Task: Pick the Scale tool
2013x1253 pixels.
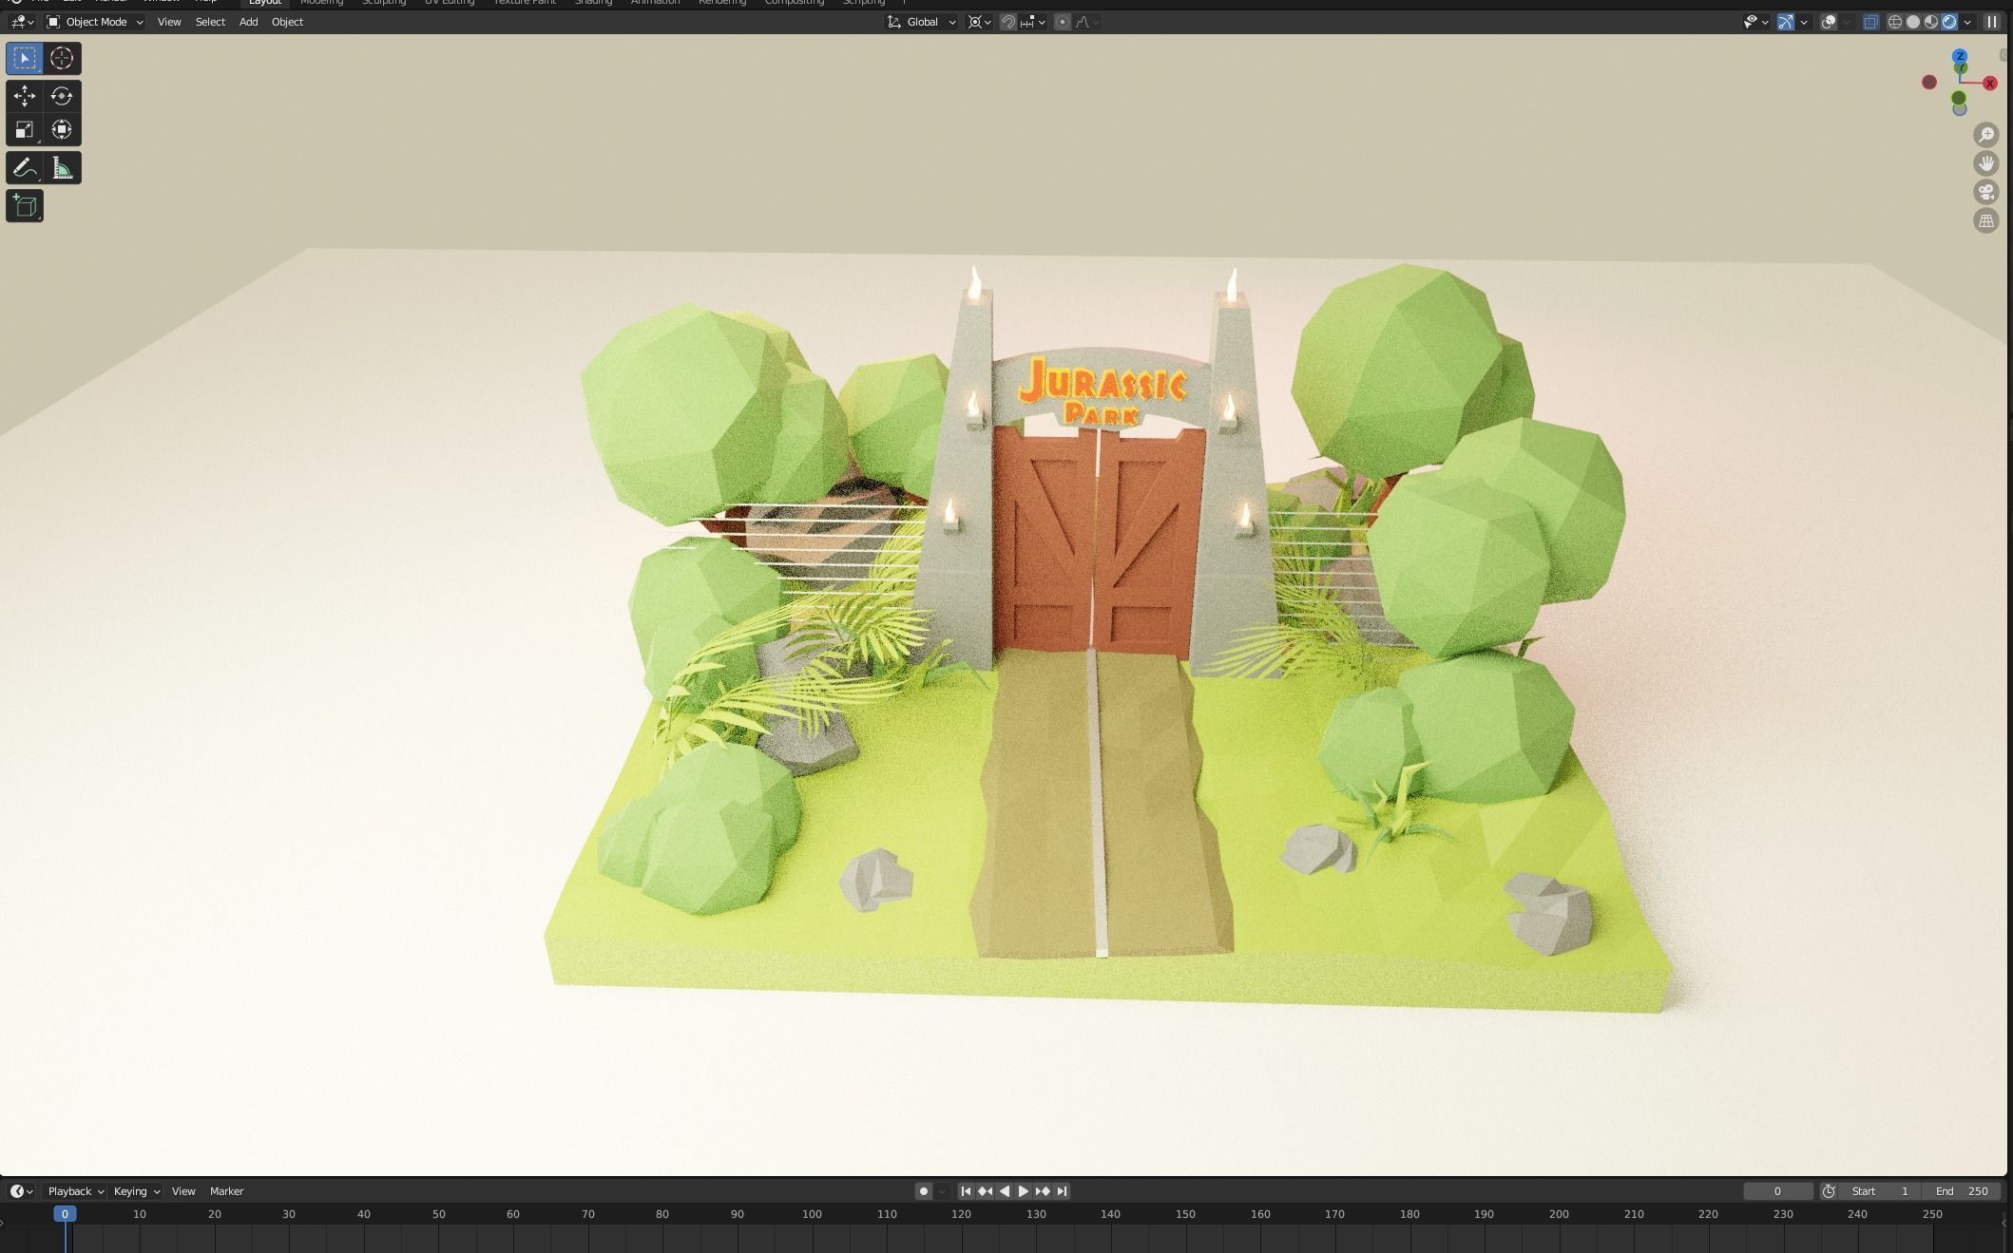Action: coord(25,130)
